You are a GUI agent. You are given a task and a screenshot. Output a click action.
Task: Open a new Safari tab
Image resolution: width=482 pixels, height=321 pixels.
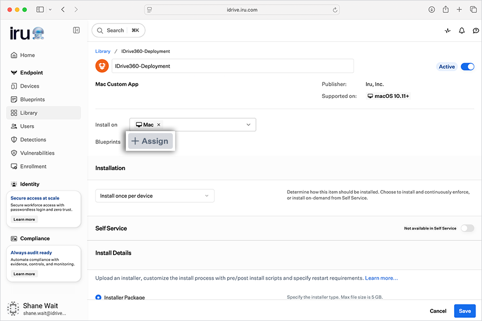click(x=460, y=10)
